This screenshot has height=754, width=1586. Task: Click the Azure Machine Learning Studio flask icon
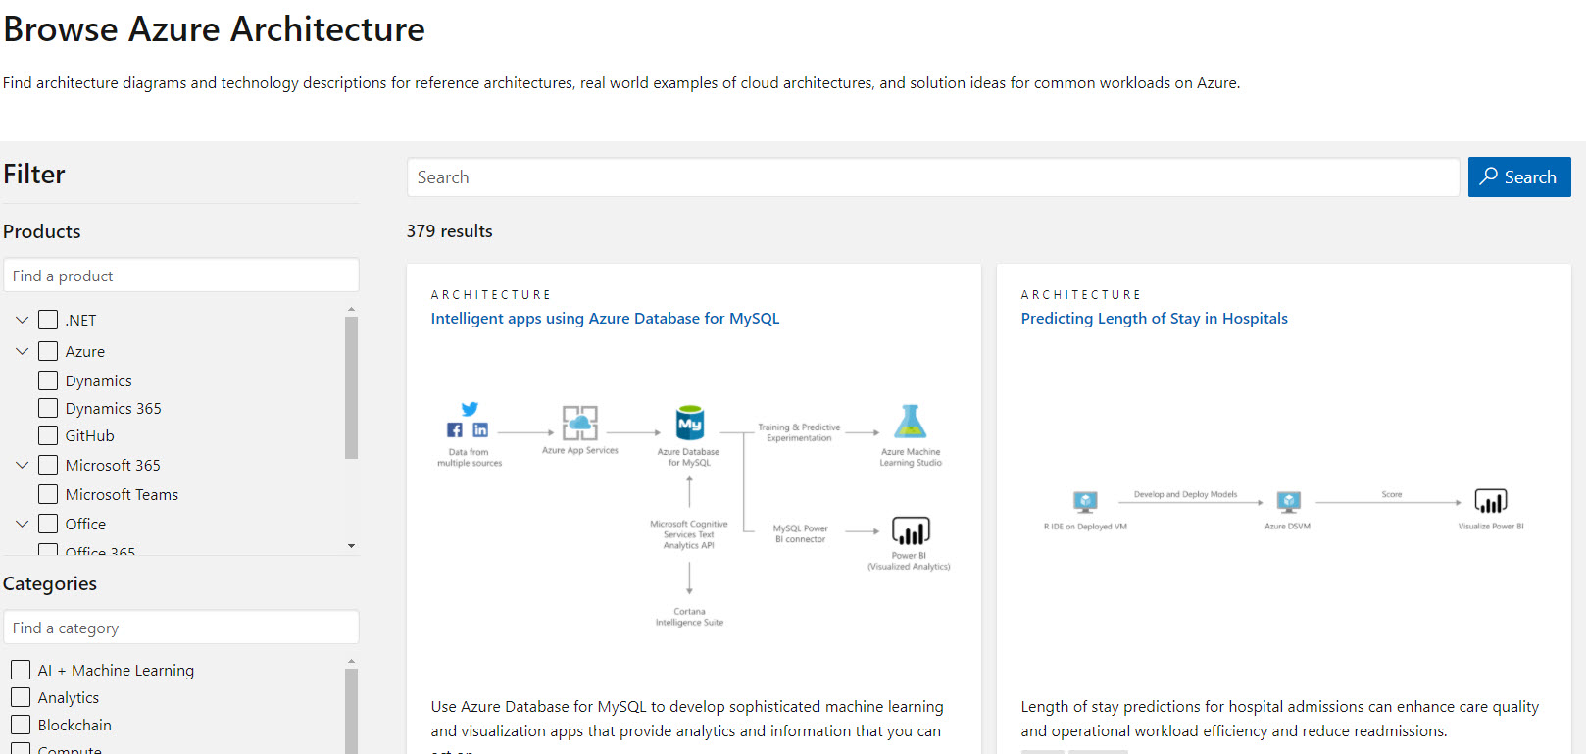coord(911,422)
